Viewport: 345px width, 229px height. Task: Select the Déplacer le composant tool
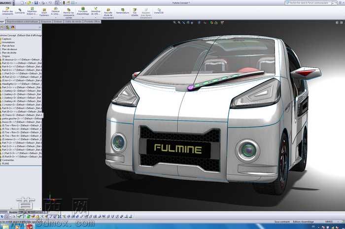click(x=55, y=11)
